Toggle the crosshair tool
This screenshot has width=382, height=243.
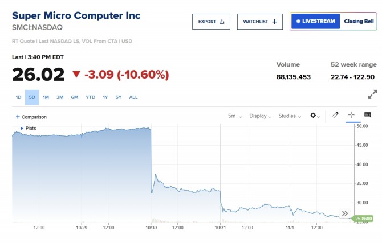click(x=351, y=116)
